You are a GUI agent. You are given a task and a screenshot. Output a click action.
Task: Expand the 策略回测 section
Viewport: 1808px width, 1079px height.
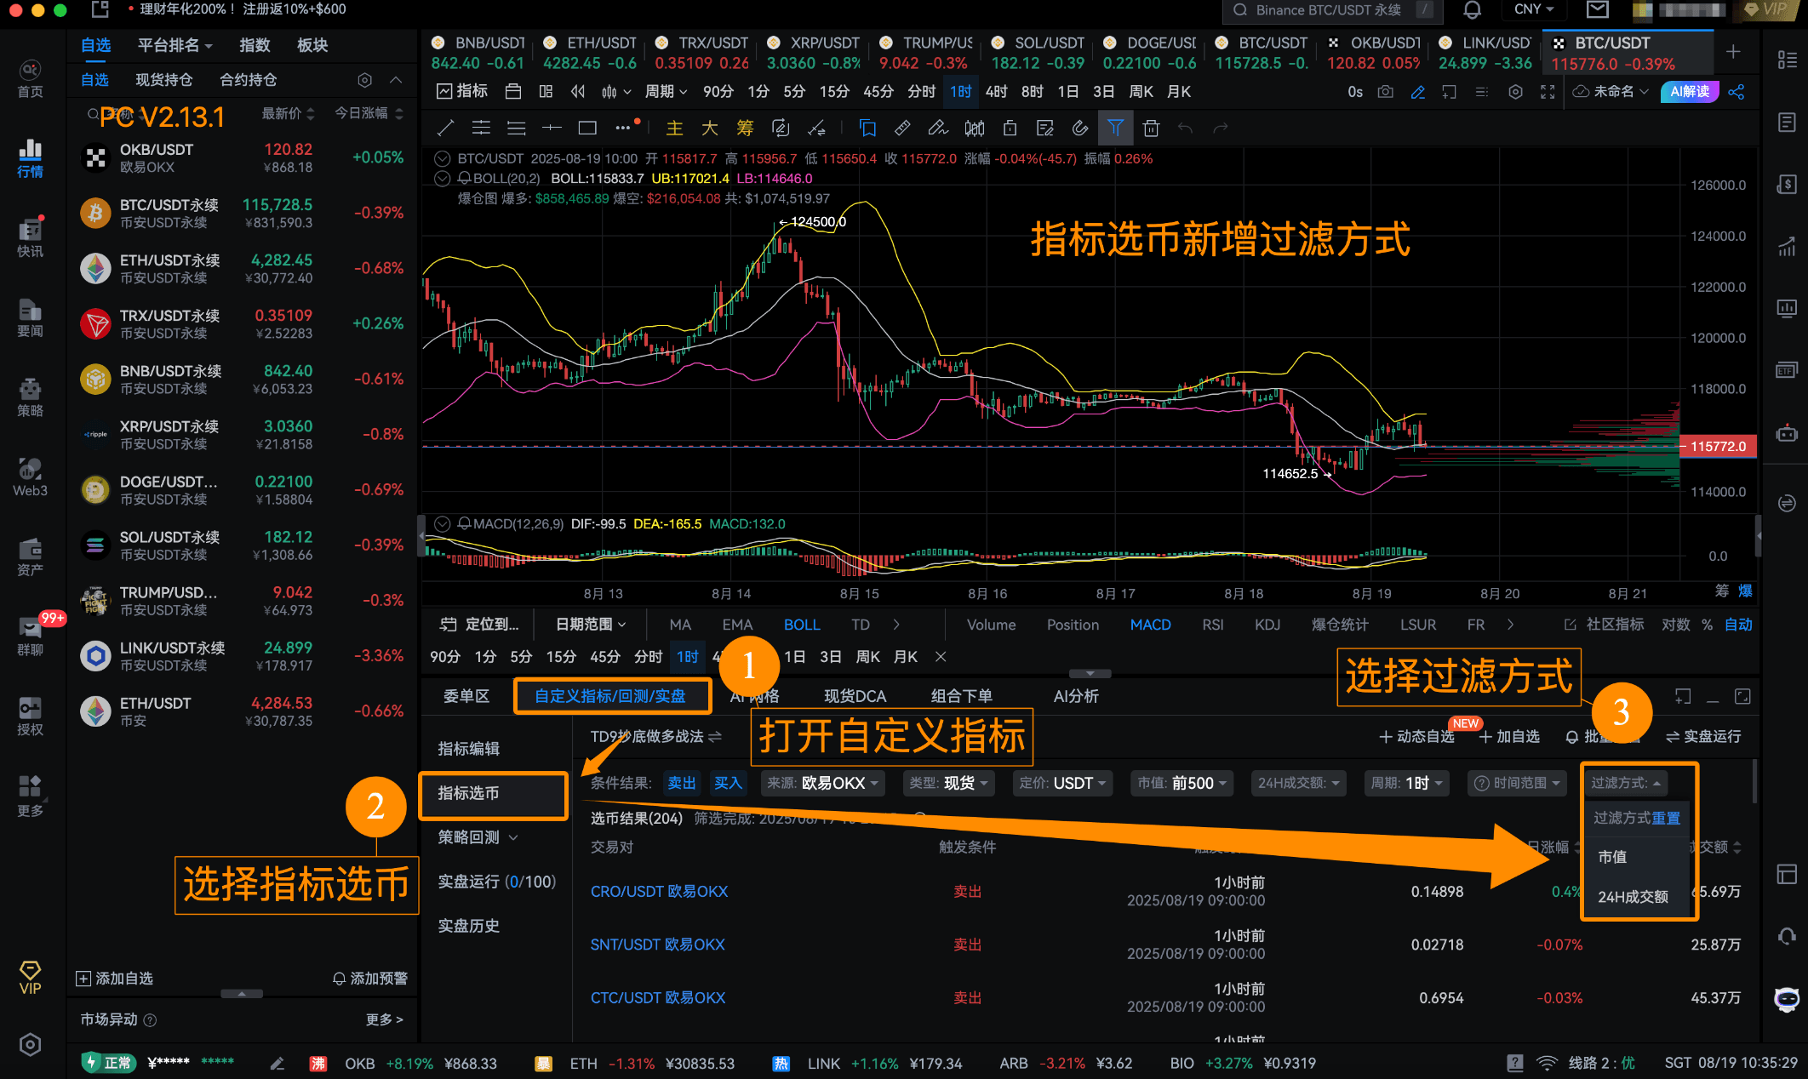tap(478, 837)
